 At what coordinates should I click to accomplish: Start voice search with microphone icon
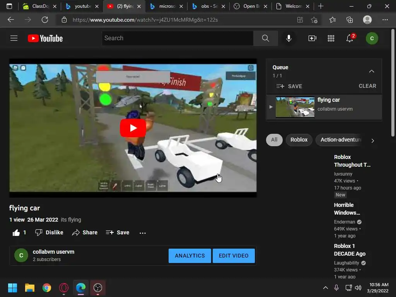(x=288, y=38)
